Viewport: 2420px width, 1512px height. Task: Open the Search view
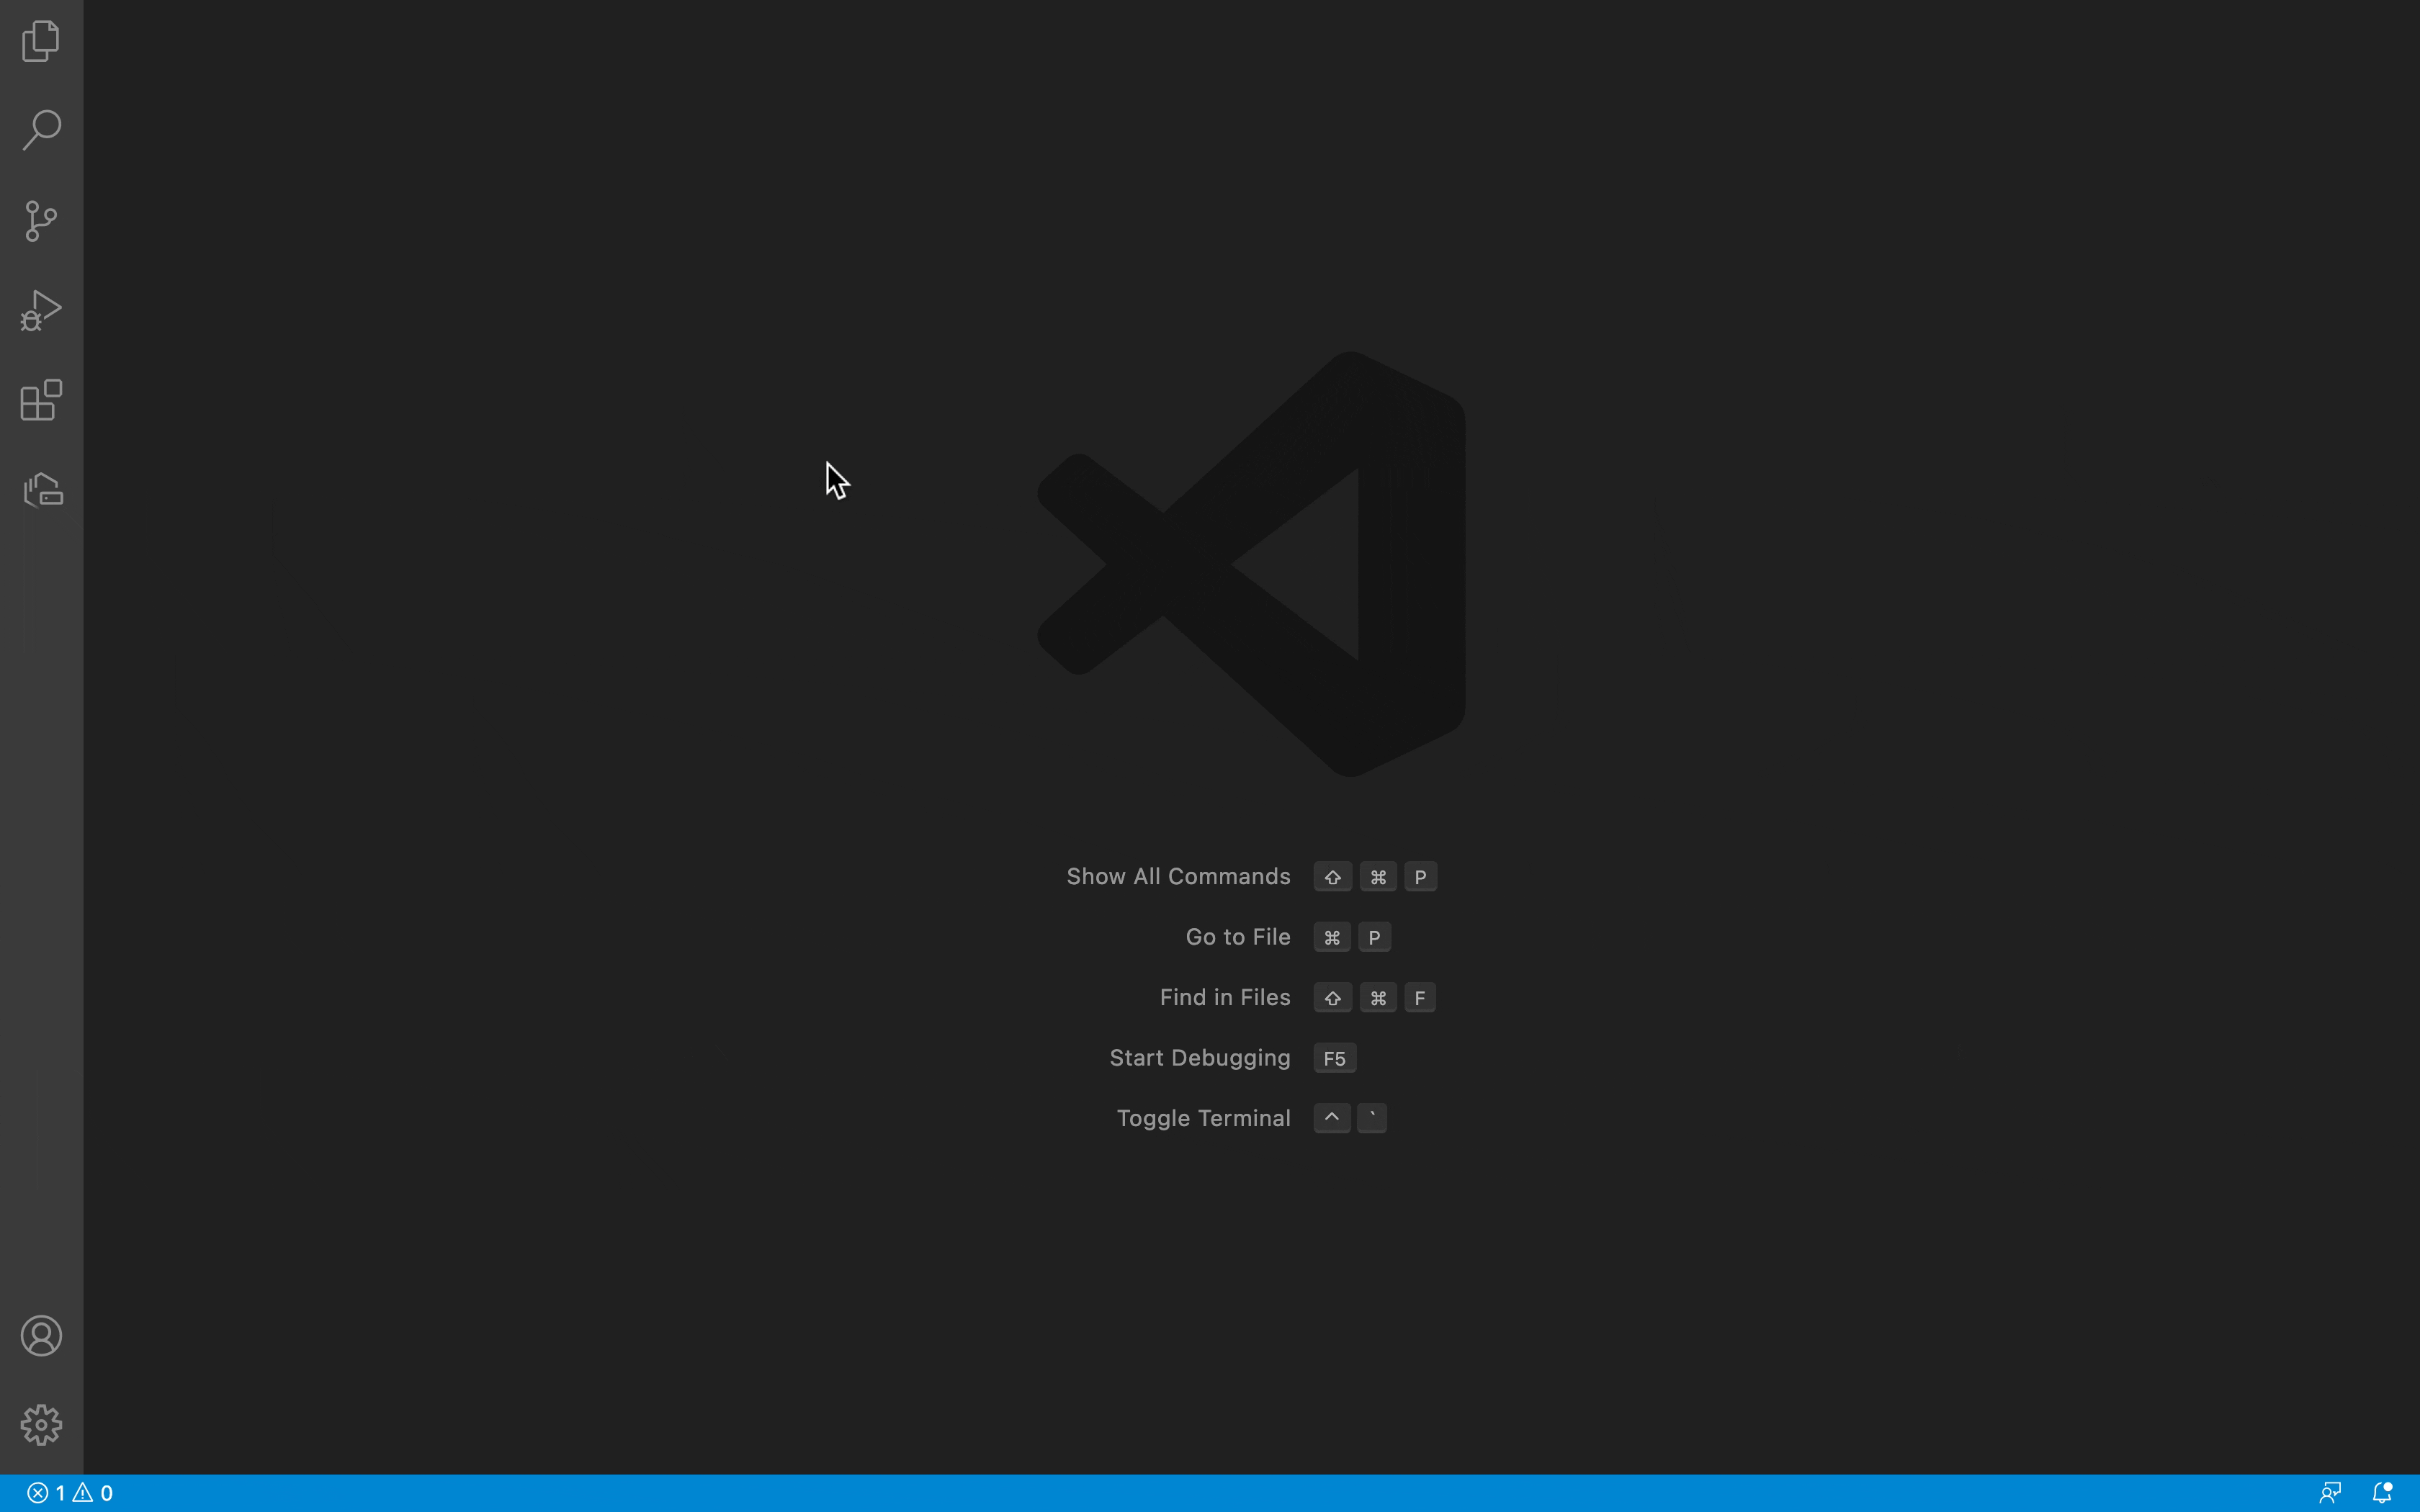tap(41, 130)
